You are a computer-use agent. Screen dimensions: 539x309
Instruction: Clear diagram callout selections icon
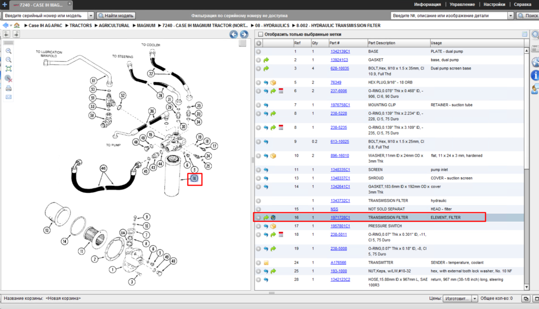[x=9, y=79]
